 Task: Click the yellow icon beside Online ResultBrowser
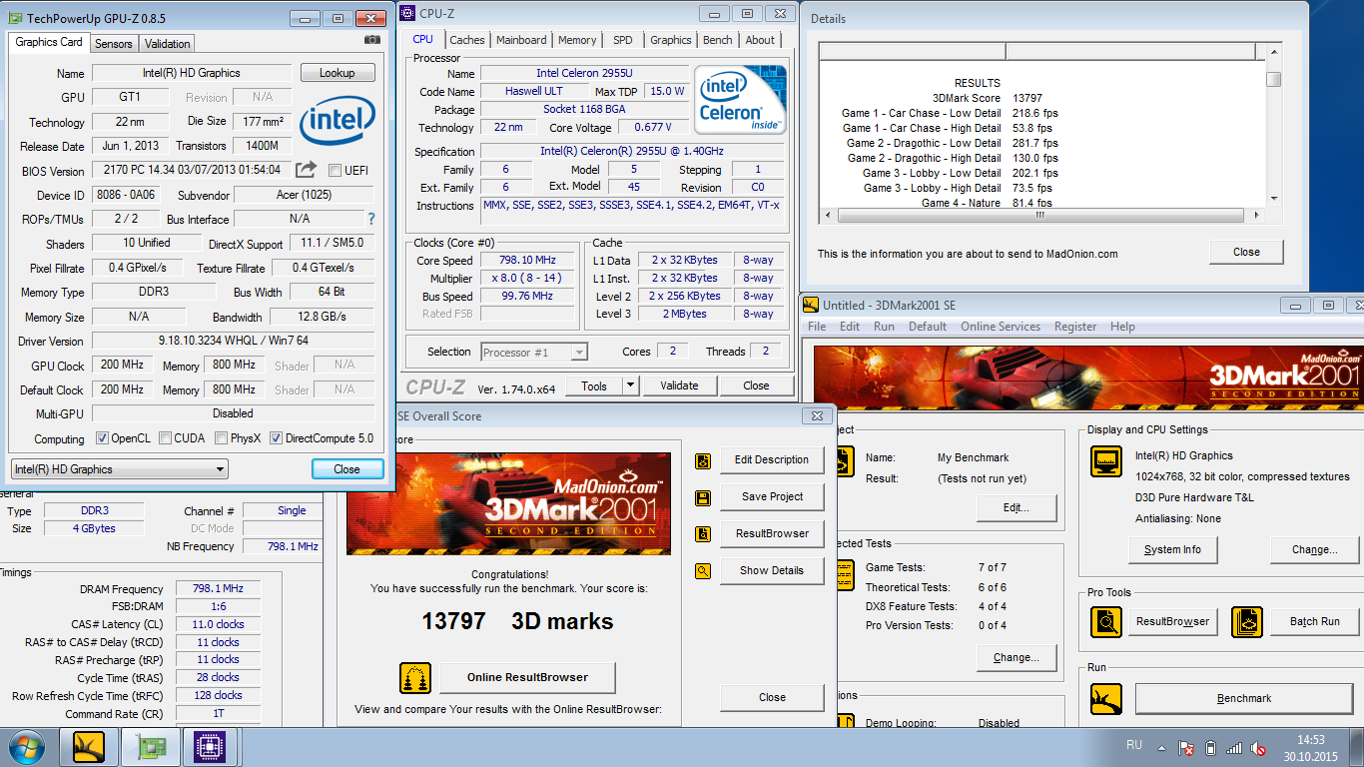click(414, 678)
